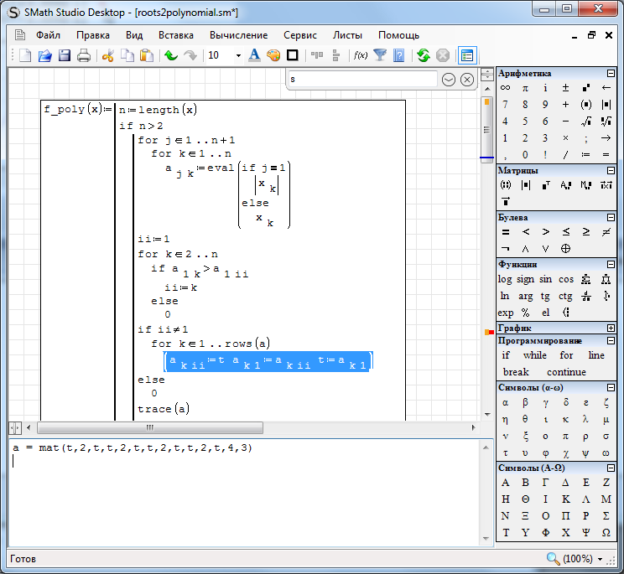Image resolution: width=624 pixels, height=574 pixels.
Task: Click the Print icon in toolbar
Action: click(x=84, y=56)
